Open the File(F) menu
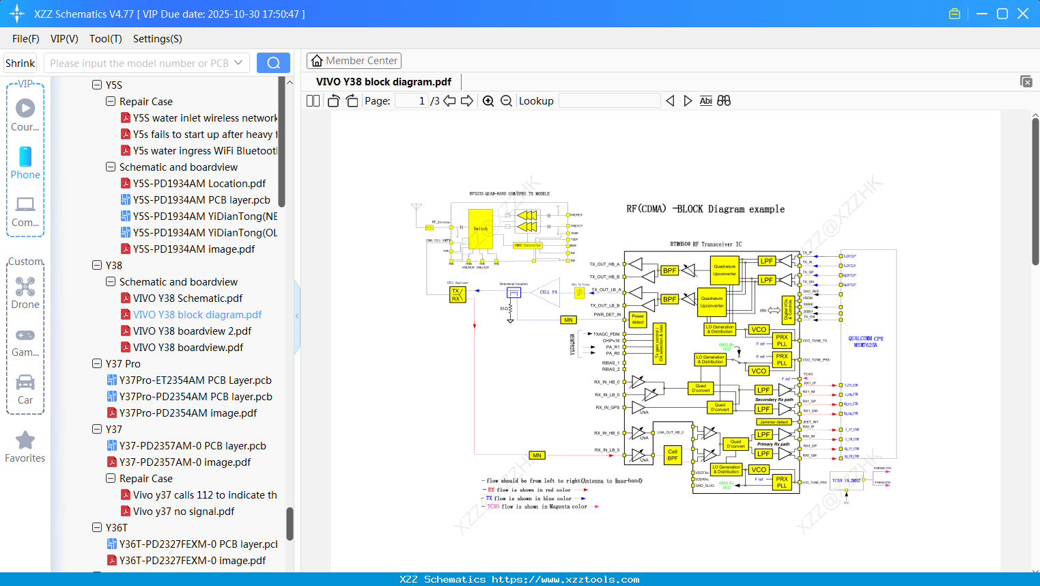This screenshot has height=586, width=1040. point(26,39)
